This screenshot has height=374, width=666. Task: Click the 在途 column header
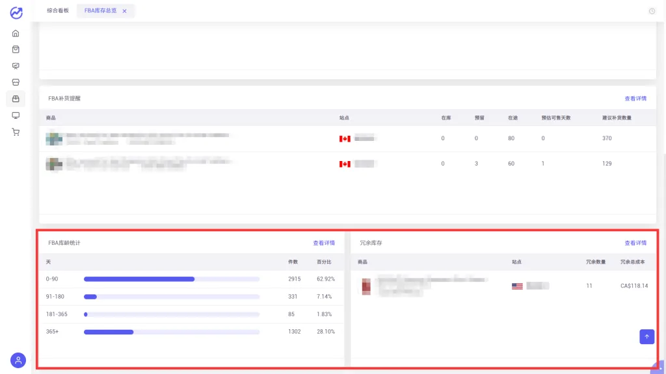pos(513,118)
